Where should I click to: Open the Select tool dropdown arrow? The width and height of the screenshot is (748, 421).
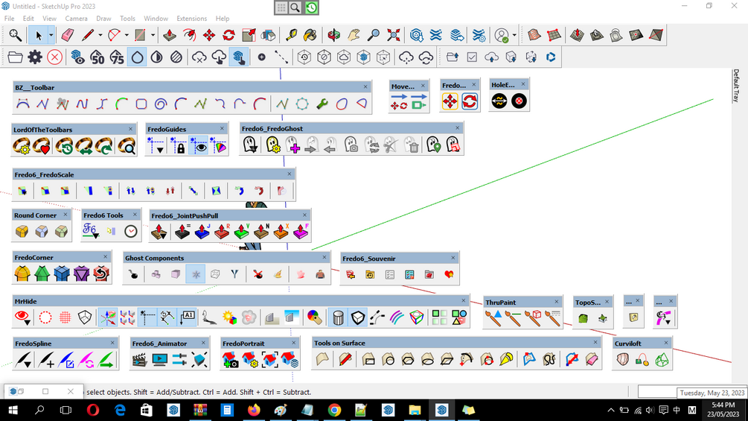point(51,35)
